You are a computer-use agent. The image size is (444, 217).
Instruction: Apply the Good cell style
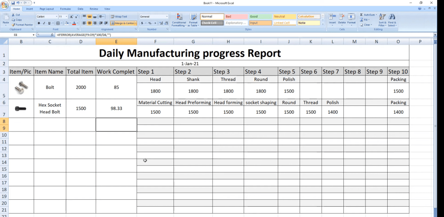[260, 16]
